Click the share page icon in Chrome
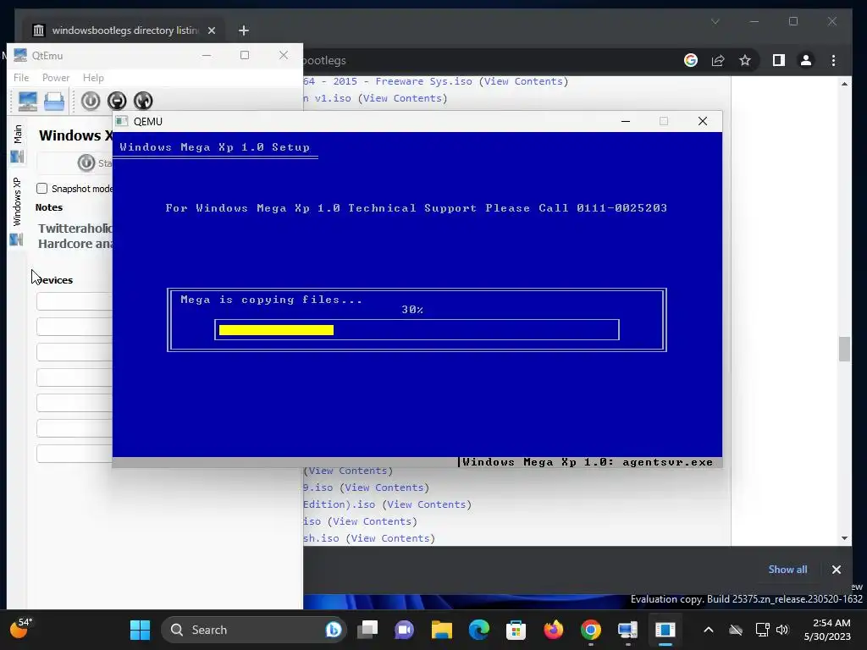The image size is (867, 650). pyautogui.click(x=718, y=60)
